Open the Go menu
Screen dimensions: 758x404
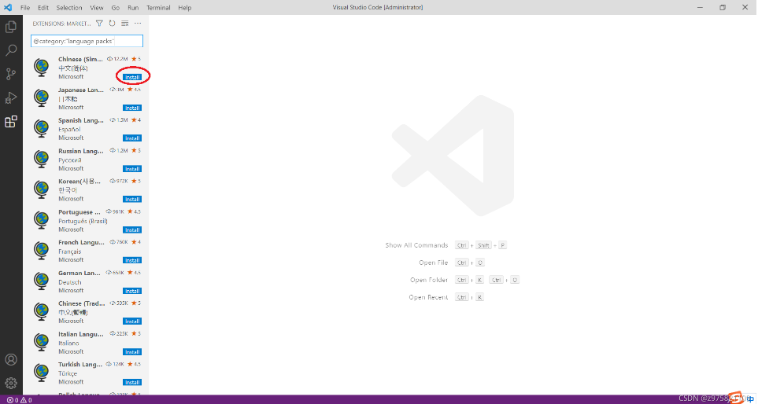click(116, 8)
